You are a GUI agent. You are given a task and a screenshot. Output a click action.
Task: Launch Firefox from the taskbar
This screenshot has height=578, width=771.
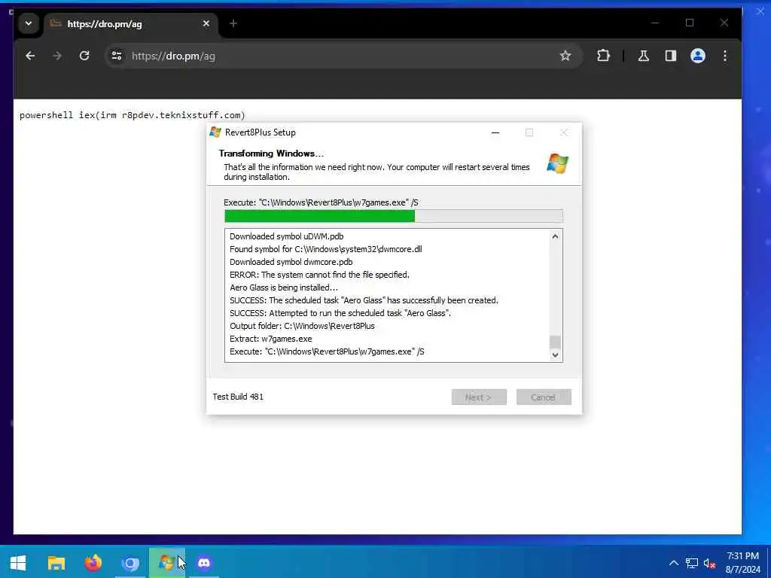(93, 563)
